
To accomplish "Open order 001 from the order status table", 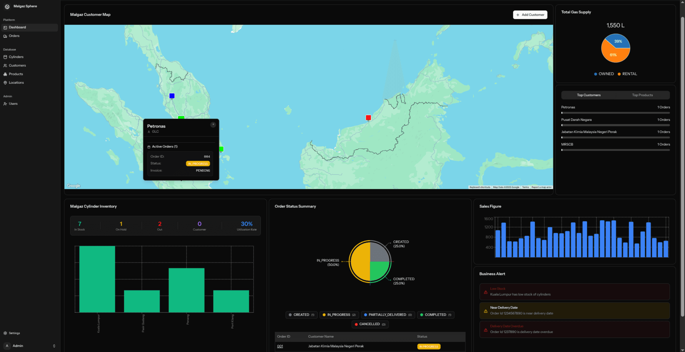I will point(280,346).
